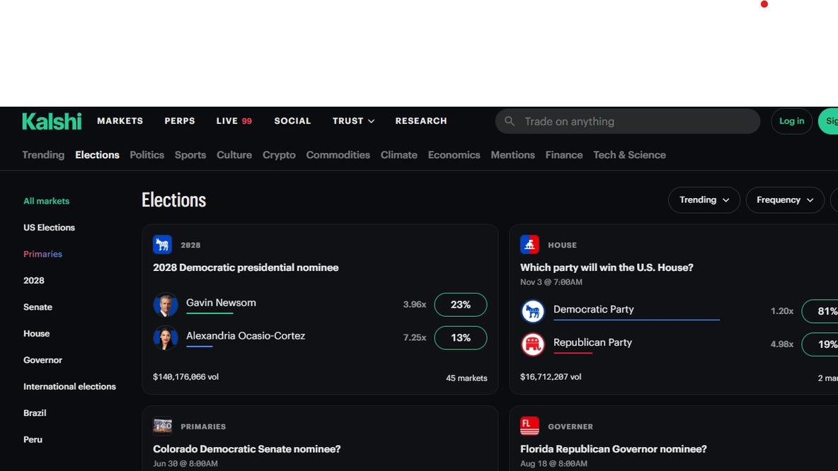The image size is (838, 471).
Task: Select 2028 in sidebar
Action: [34, 280]
